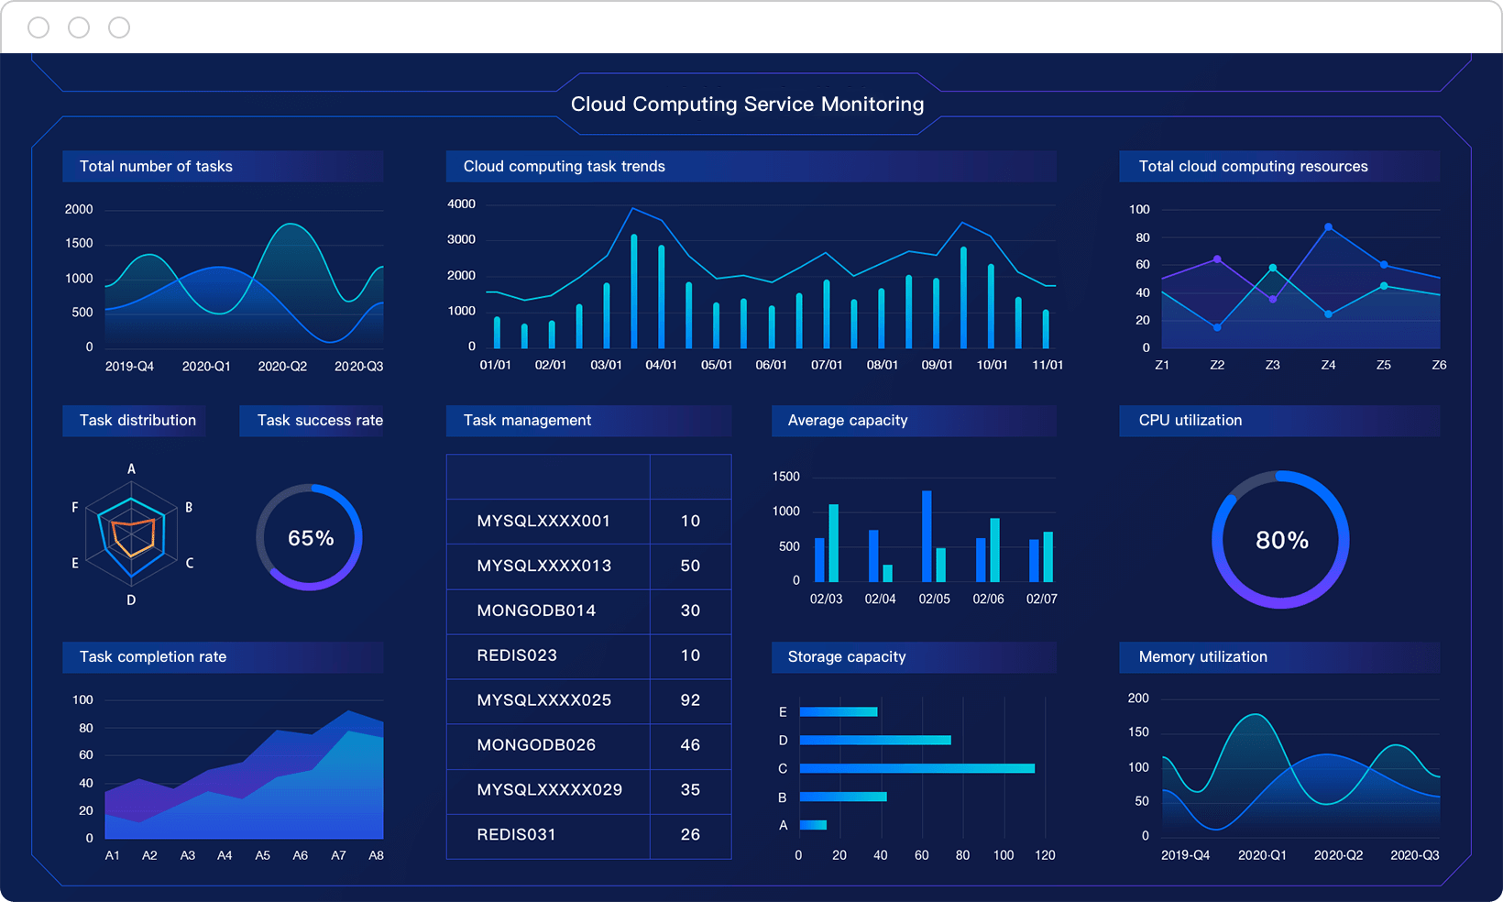Select the REDIS031 table row
This screenshot has height=902, width=1503.
point(588,835)
